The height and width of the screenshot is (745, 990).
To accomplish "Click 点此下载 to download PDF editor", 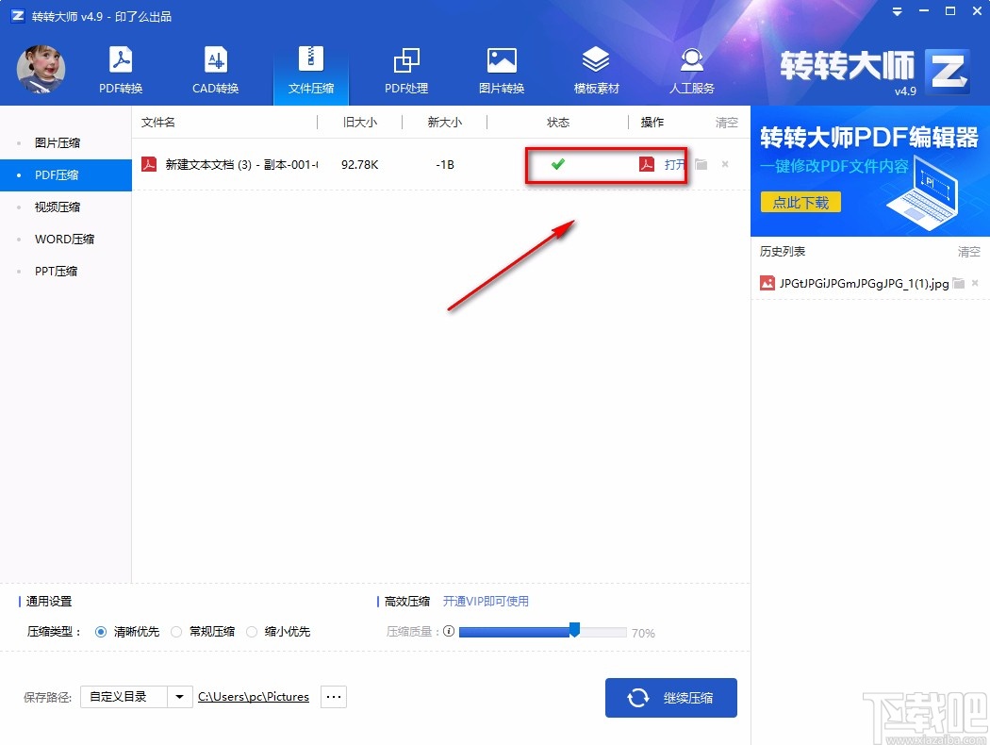I will (x=800, y=202).
